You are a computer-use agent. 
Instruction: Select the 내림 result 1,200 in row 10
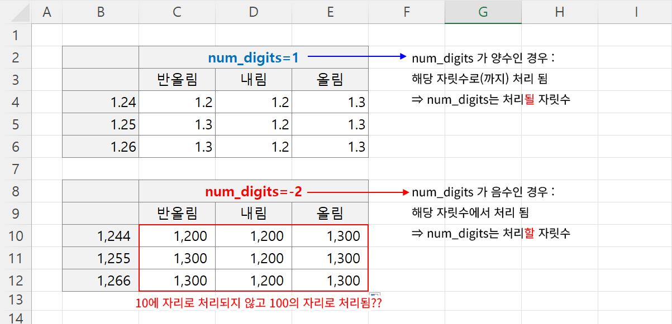coord(254,236)
